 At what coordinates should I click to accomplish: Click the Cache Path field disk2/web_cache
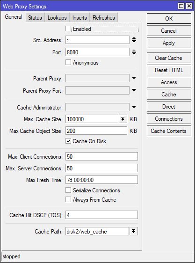point(97,232)
